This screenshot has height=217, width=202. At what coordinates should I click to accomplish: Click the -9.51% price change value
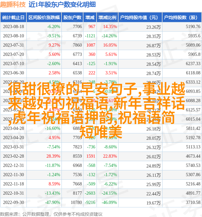54,36
